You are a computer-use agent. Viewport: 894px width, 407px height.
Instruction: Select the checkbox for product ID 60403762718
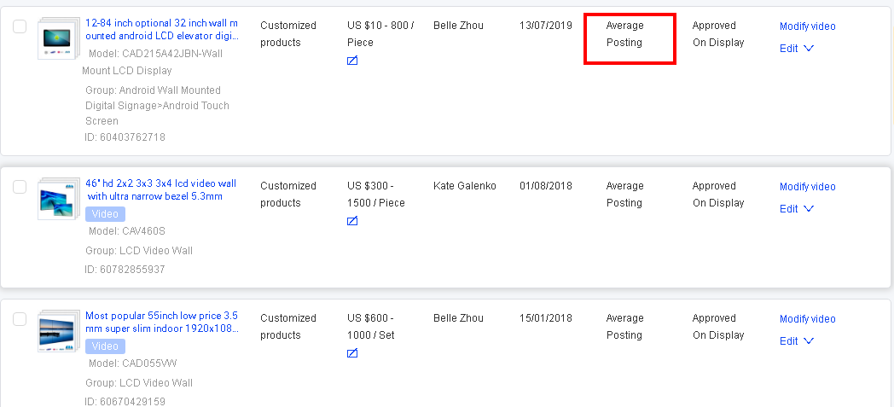click(x=20, y=26)
